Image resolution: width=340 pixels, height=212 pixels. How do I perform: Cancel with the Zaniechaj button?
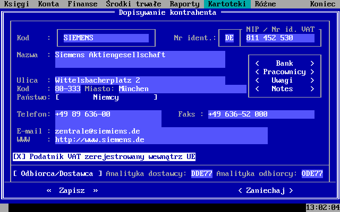click(266, 191)
